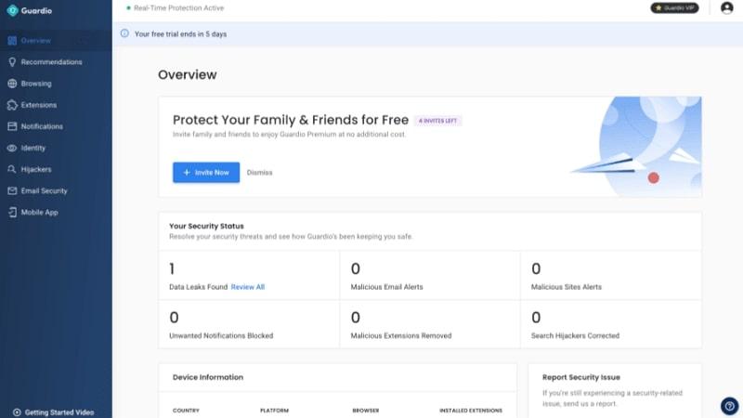
Task: Click the free trial info icon
Action: coord(125,34)
